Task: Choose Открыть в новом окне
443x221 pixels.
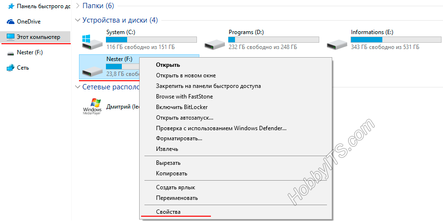Action: 185,75
